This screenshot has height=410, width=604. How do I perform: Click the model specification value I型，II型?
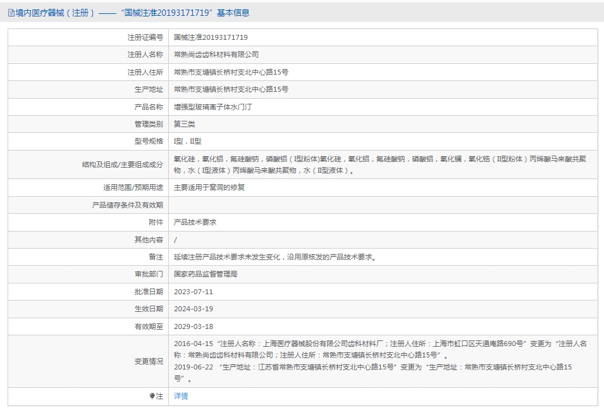pyautogui.click(x=188, y=142)
